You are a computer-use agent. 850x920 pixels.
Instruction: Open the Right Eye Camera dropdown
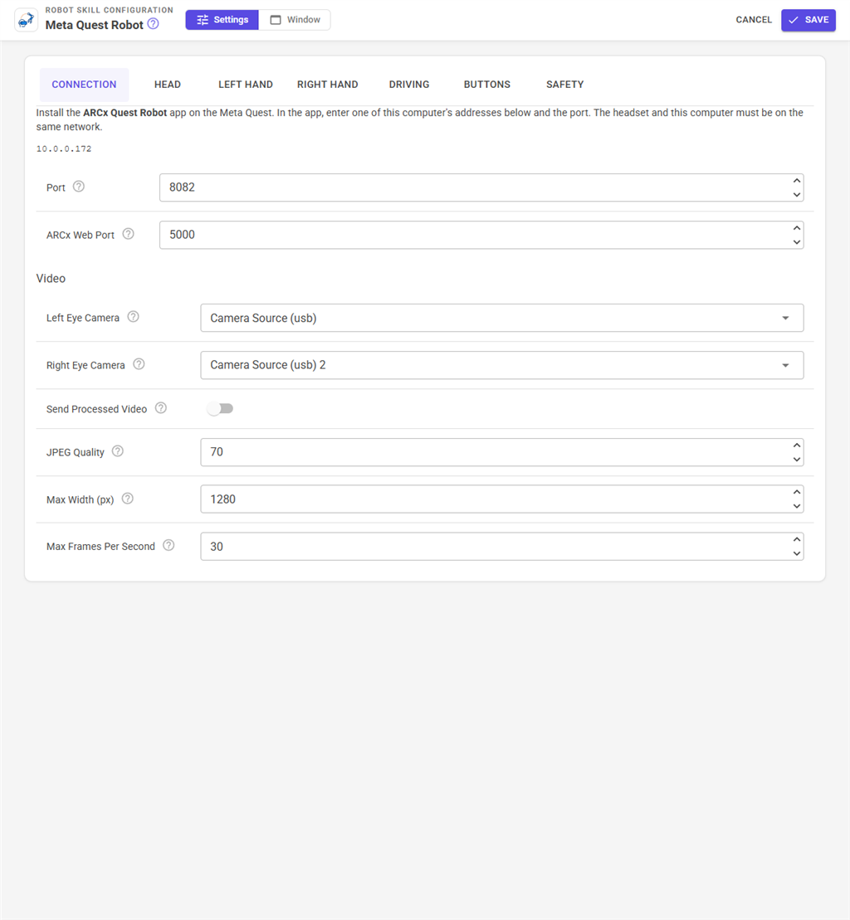click(x=502, y=365)
